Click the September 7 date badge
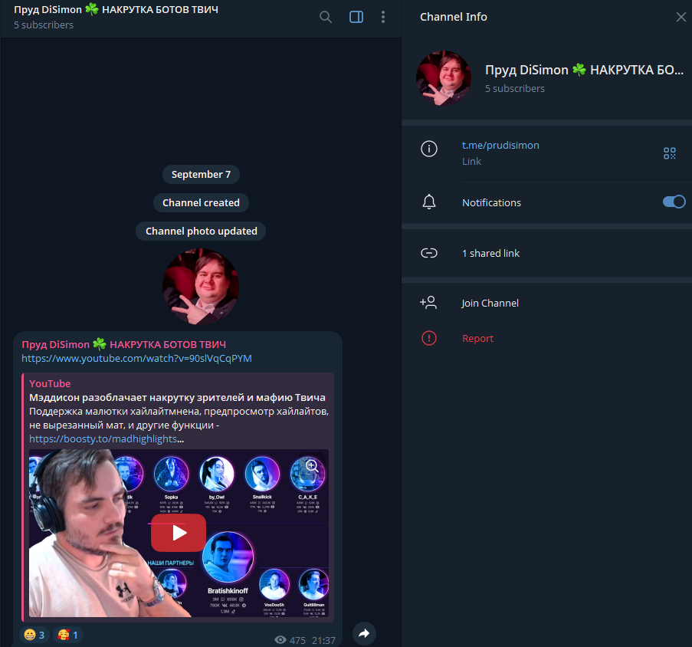 [201, 174]
